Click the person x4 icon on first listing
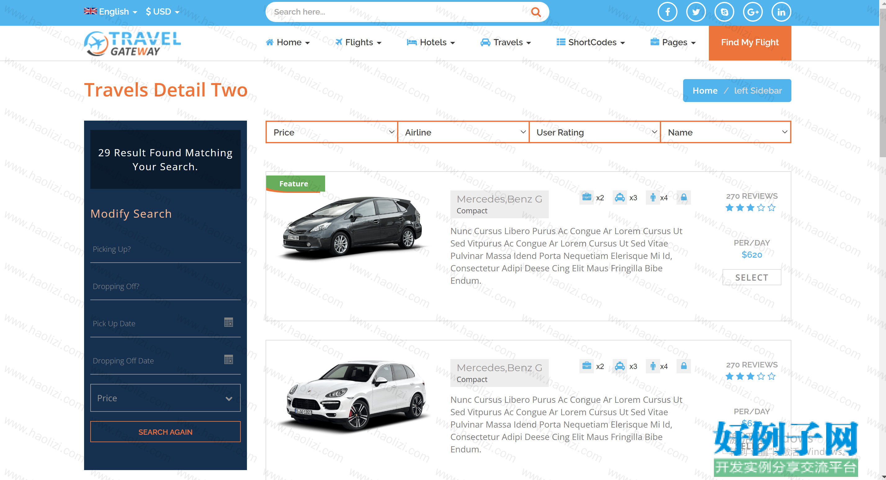The image size is (886, 480). tap(652, 197)
